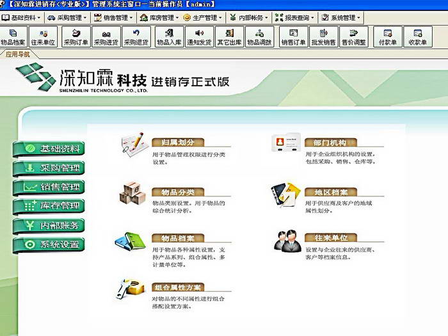Open 付款单 toolbar icon
The image size is (448, 336).
[x=388, y=37]
